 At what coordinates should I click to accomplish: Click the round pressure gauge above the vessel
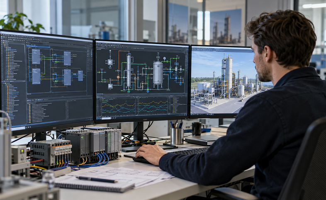pyautogui.click(x=165, y=58)
